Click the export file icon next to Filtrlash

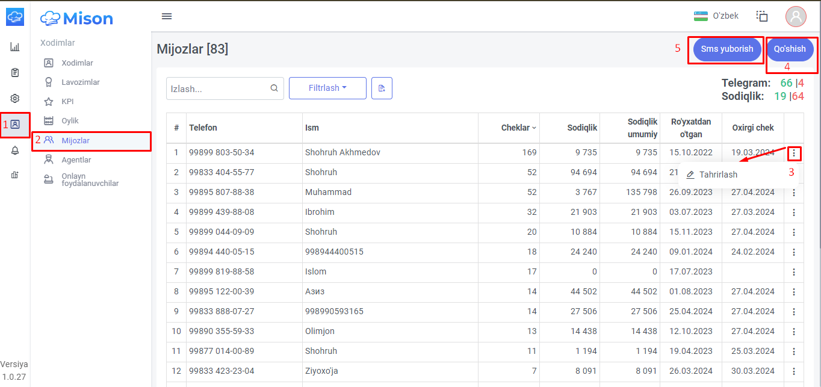coord(382,88)
